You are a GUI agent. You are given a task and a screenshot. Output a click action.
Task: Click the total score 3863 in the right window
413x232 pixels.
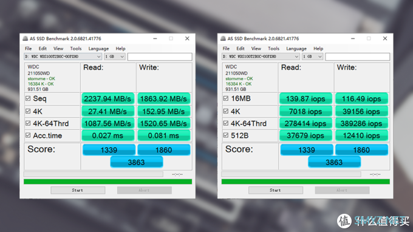click(x=334, y=162)
